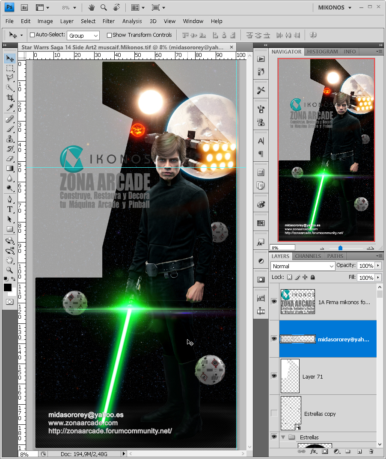Select the Crop tool
The image size is (386, 459).
coord(10,98)
